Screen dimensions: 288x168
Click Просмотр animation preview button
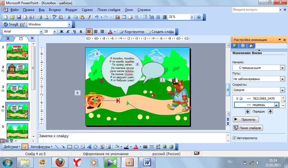coord(246,120)
